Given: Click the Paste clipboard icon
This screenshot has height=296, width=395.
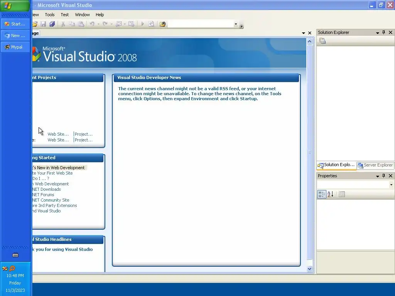Looking at the screenshot, I should [81, 24].
